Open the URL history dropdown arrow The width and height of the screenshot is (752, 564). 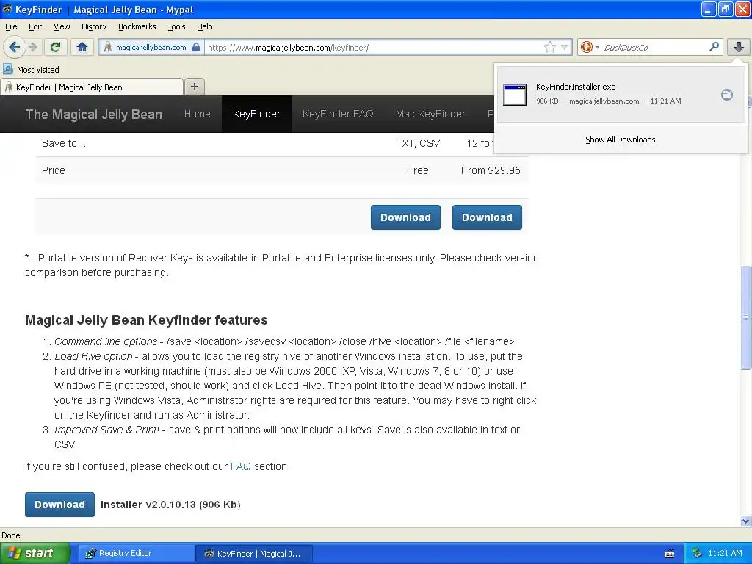[x=564, y=47]
